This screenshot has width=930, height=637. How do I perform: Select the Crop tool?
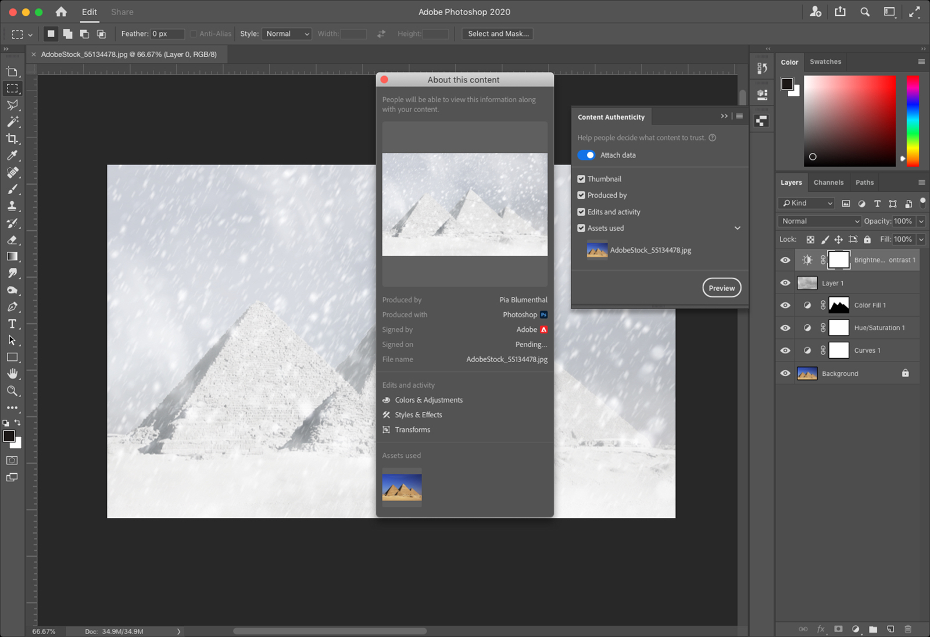[x=13, y=138]
